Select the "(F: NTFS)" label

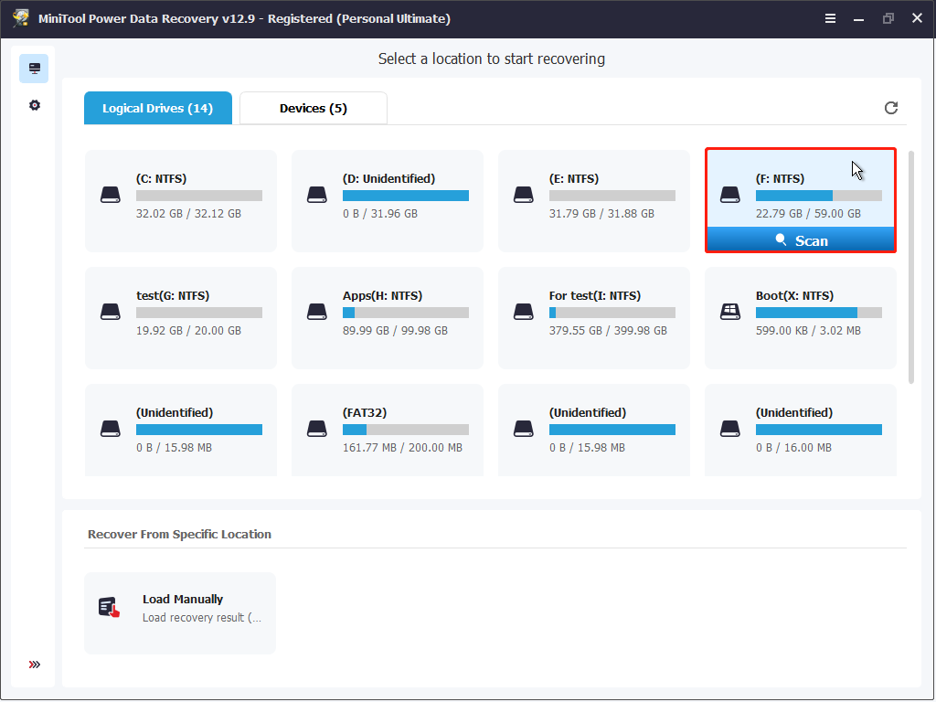tap(780, 178)
